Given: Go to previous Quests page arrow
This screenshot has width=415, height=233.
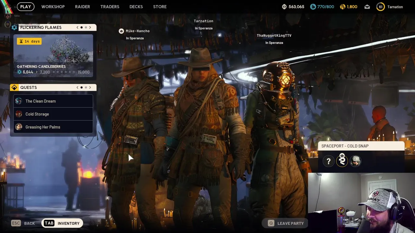Looking at the screenshot, I should coord(77,87).
